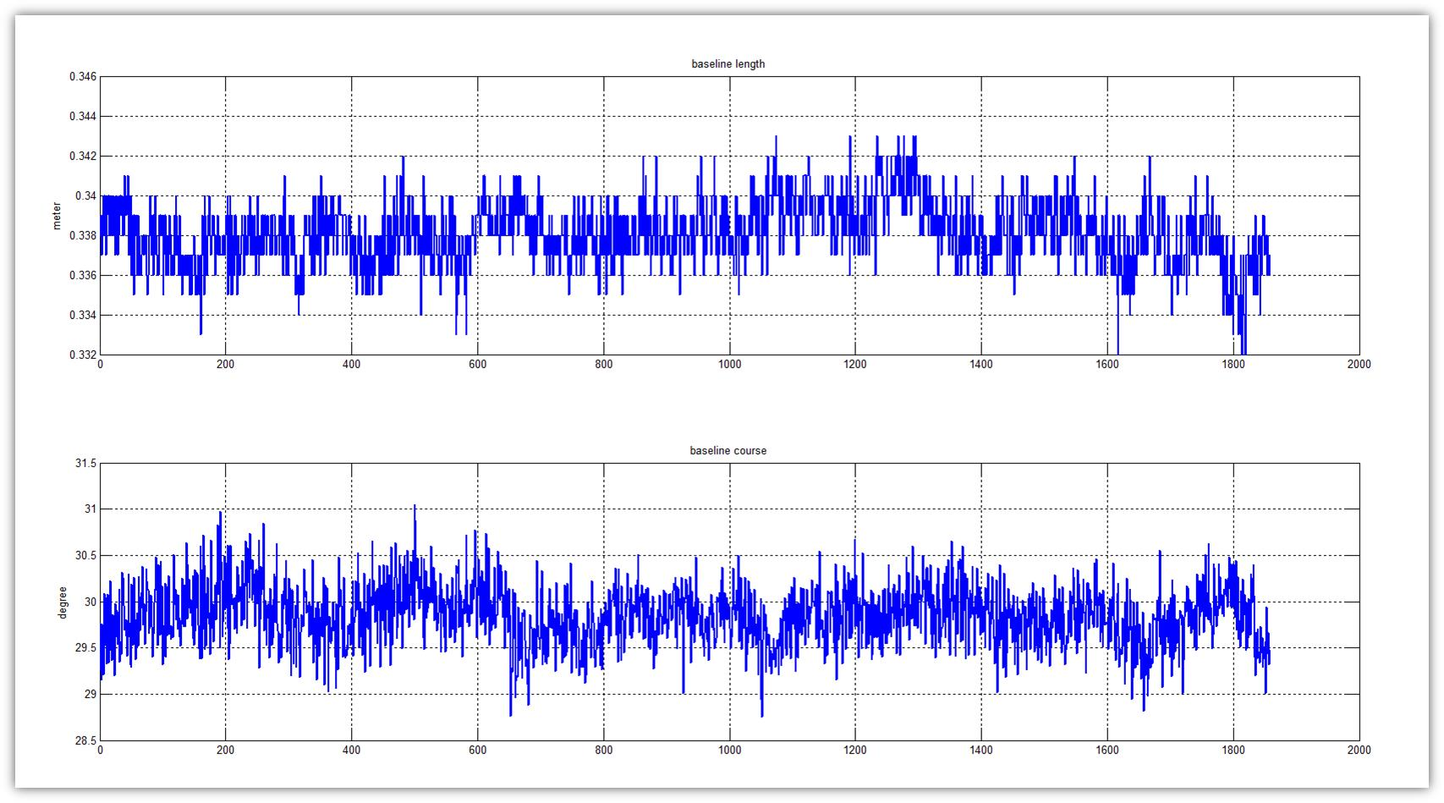Click the "baseline course" plot title
This screenshot has width=1444, height=803.
pyautogui.click(x=727, y=451)
